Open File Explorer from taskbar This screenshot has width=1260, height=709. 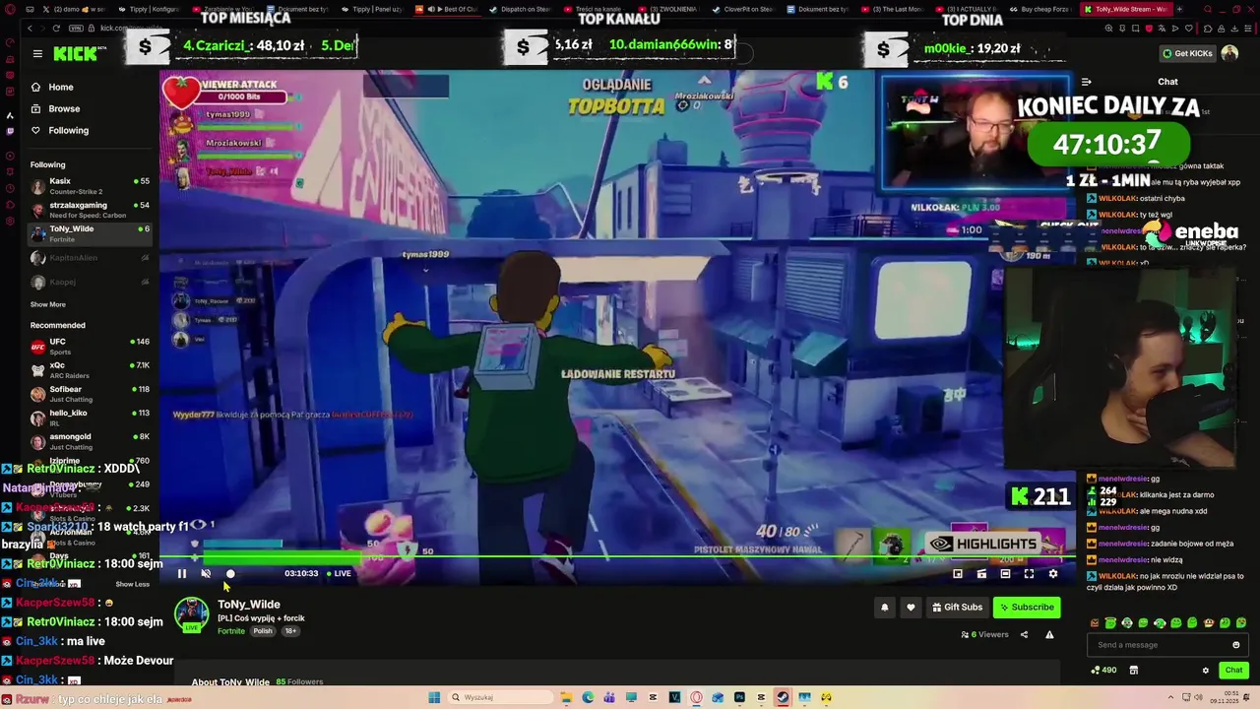(566, 697)
